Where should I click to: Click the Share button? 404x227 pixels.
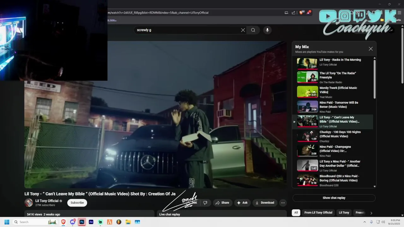pos(223,203)
